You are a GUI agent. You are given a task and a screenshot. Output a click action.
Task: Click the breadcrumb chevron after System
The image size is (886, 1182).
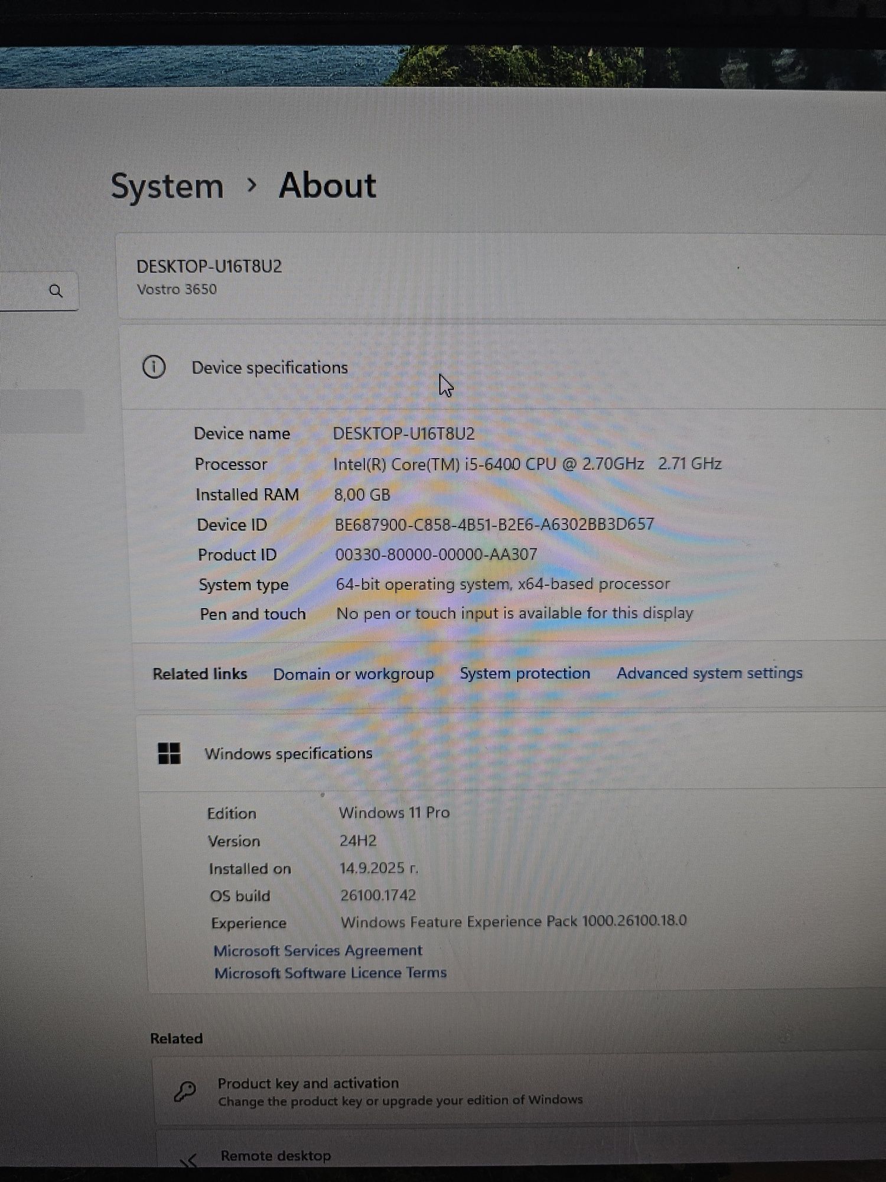[252, 186]
